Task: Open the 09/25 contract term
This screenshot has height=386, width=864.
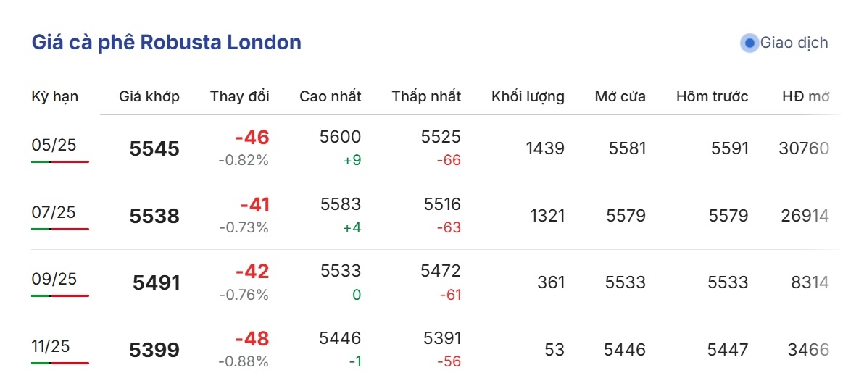Action: pyautogui.click(x=54, y=279)
